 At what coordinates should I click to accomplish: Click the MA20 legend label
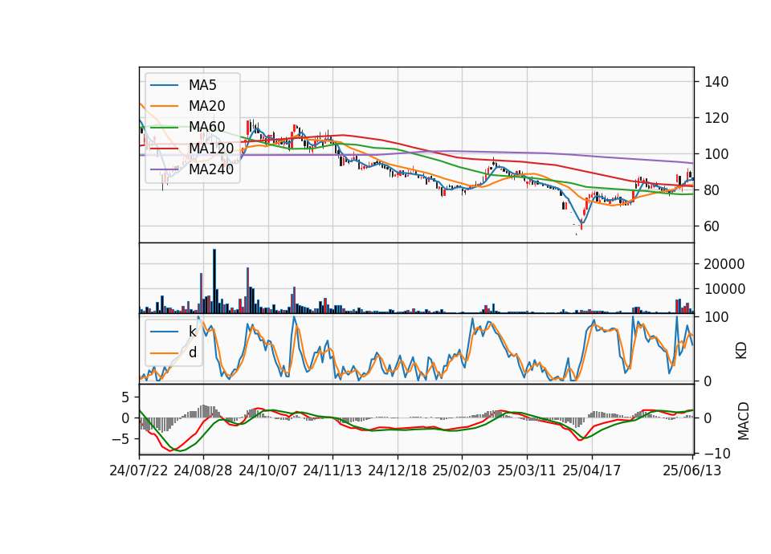tap(207, 106)
